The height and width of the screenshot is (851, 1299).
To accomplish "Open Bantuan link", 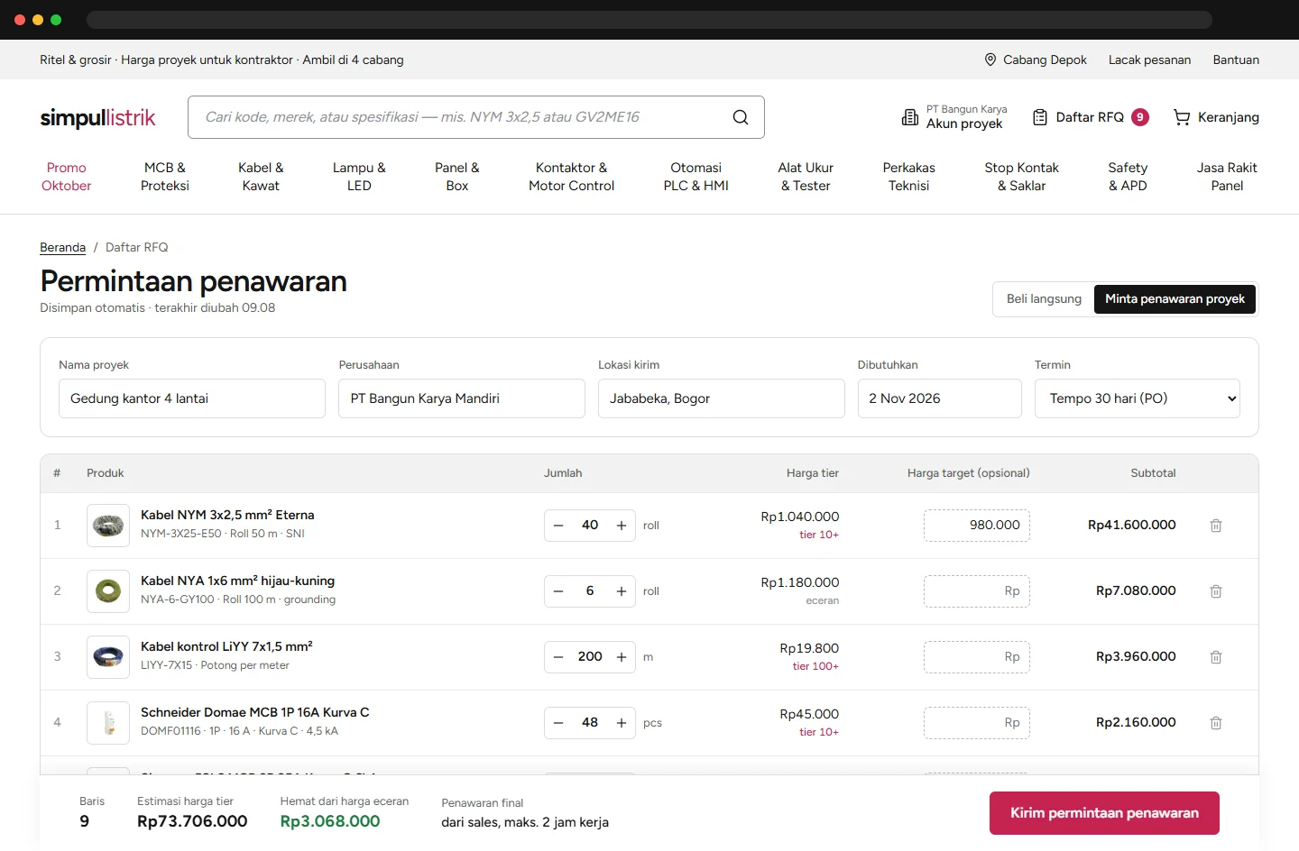I will click(x=1236, y=59).
